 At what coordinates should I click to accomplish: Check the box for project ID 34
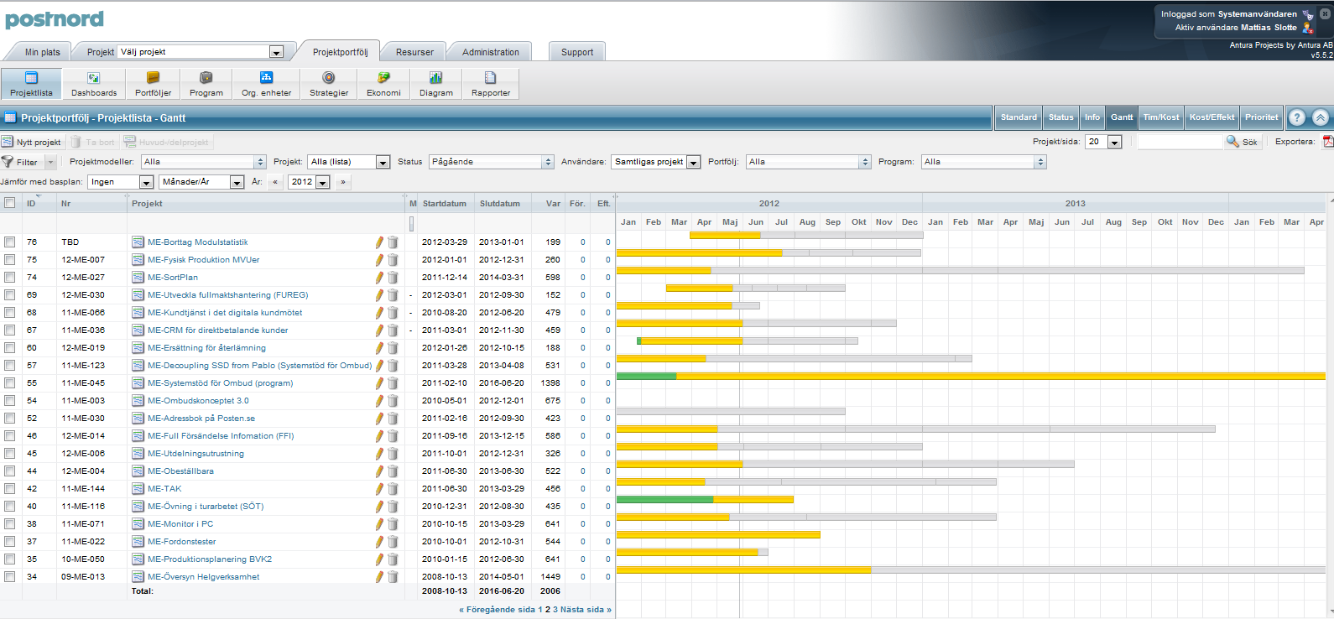coord(10,577)
